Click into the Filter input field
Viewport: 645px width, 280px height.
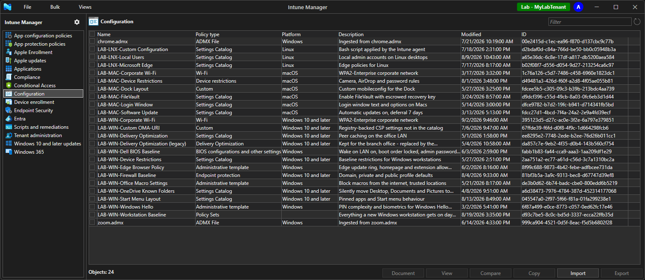(x=590, y=22)
